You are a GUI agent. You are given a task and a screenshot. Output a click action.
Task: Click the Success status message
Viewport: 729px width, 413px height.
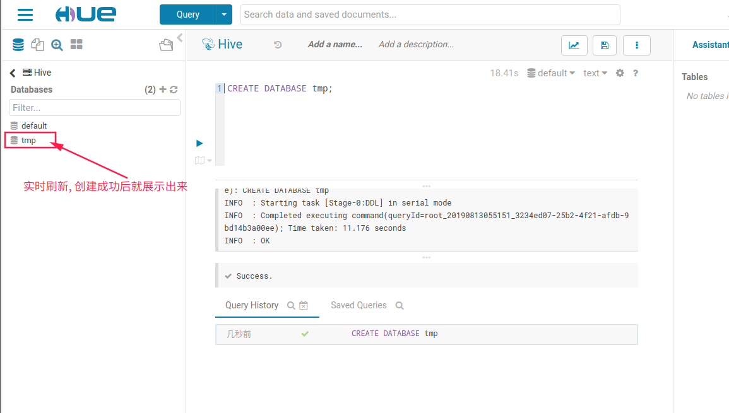pos(254,276)
